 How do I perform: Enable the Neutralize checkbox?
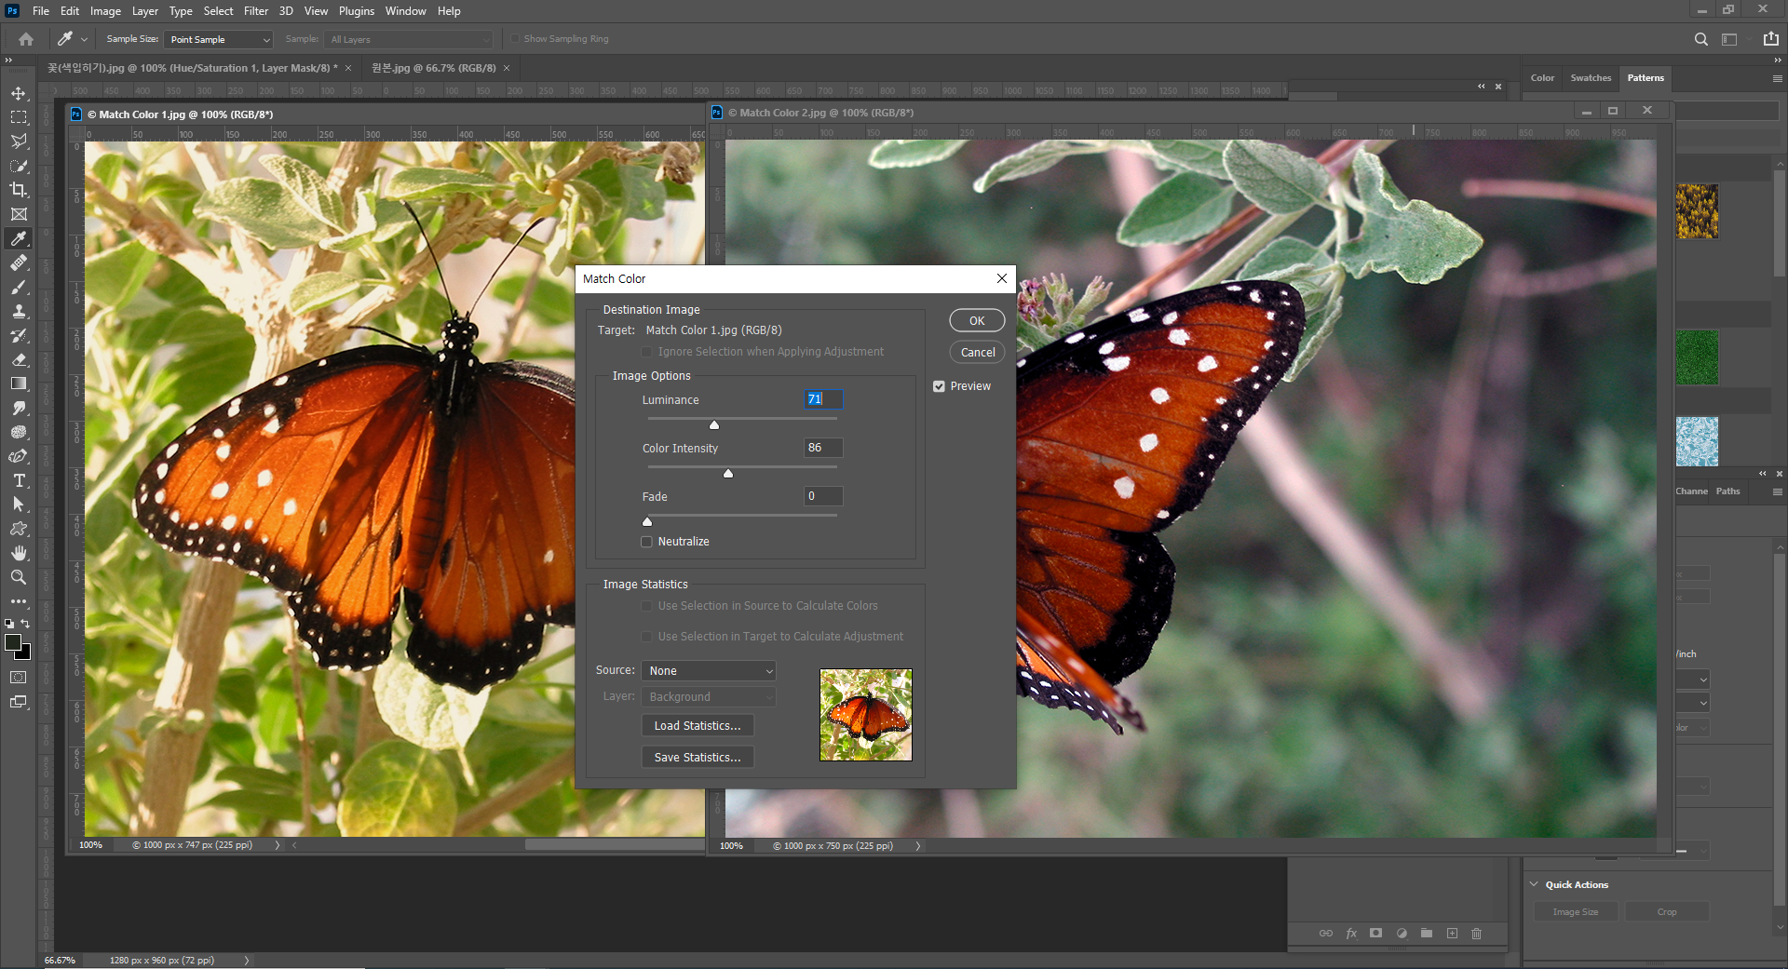[647, 542]
